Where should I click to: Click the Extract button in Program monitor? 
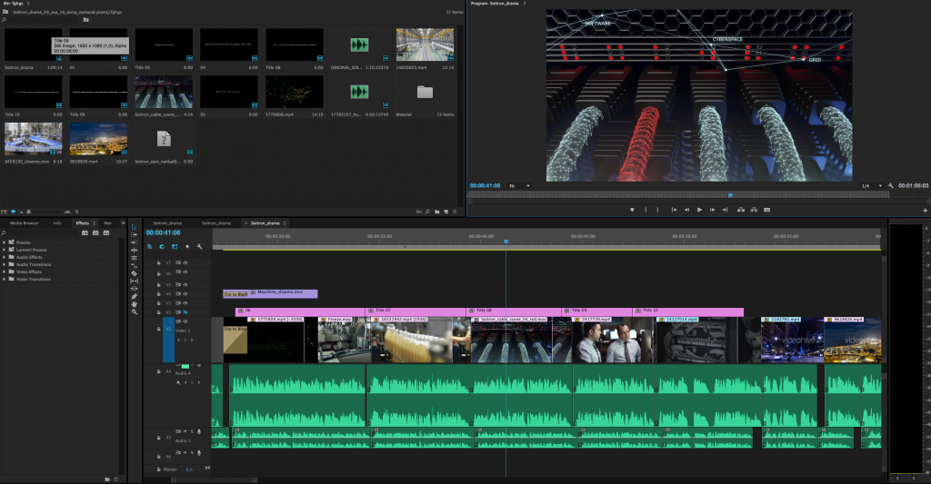tap(754, 210)
